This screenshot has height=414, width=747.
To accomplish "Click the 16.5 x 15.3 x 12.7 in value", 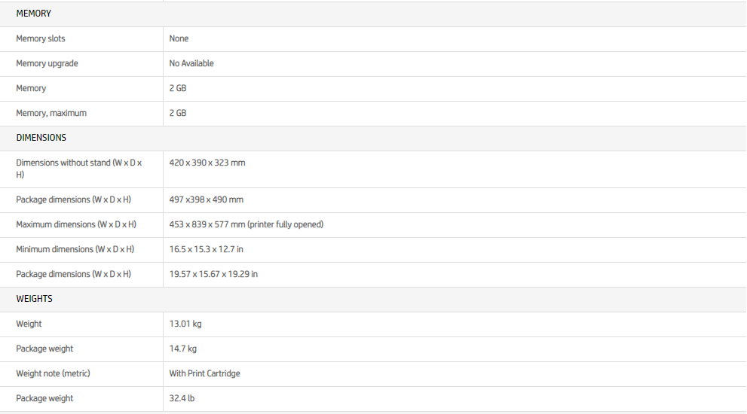I will 206,249.
